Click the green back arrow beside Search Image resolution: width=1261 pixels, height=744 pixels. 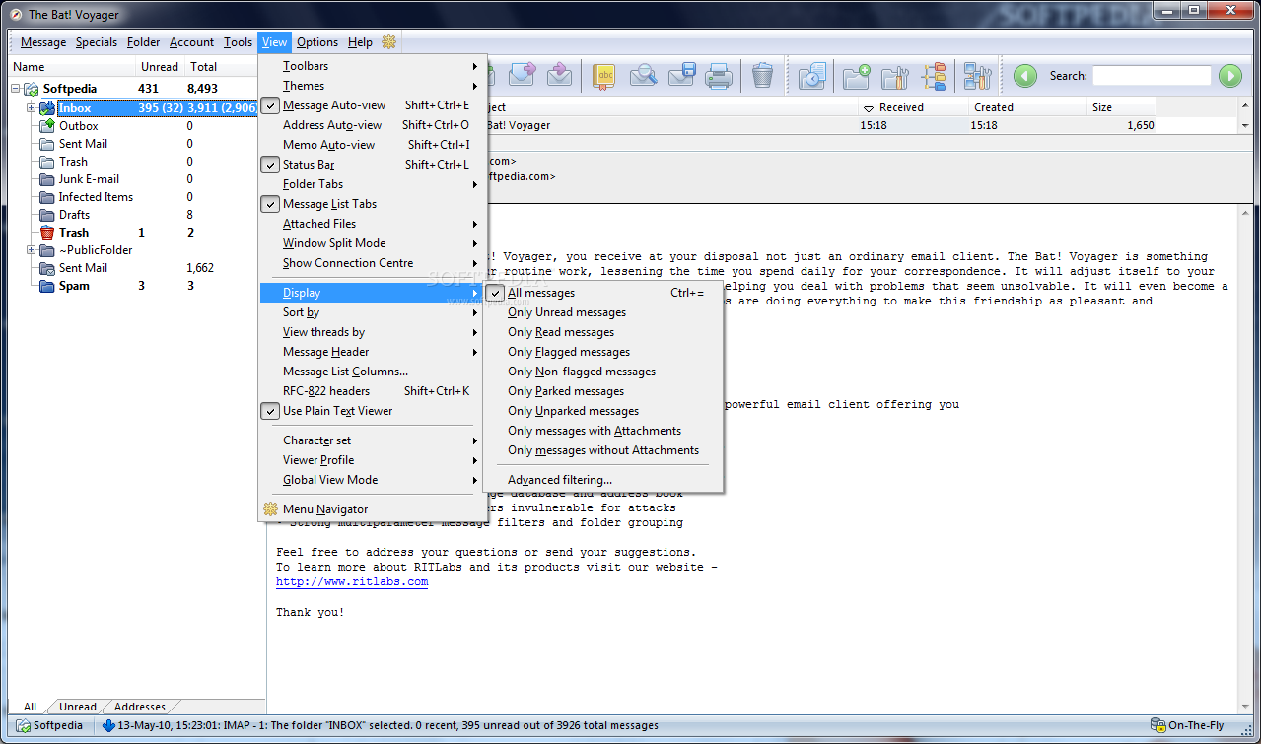click(x=1025, y=76)
